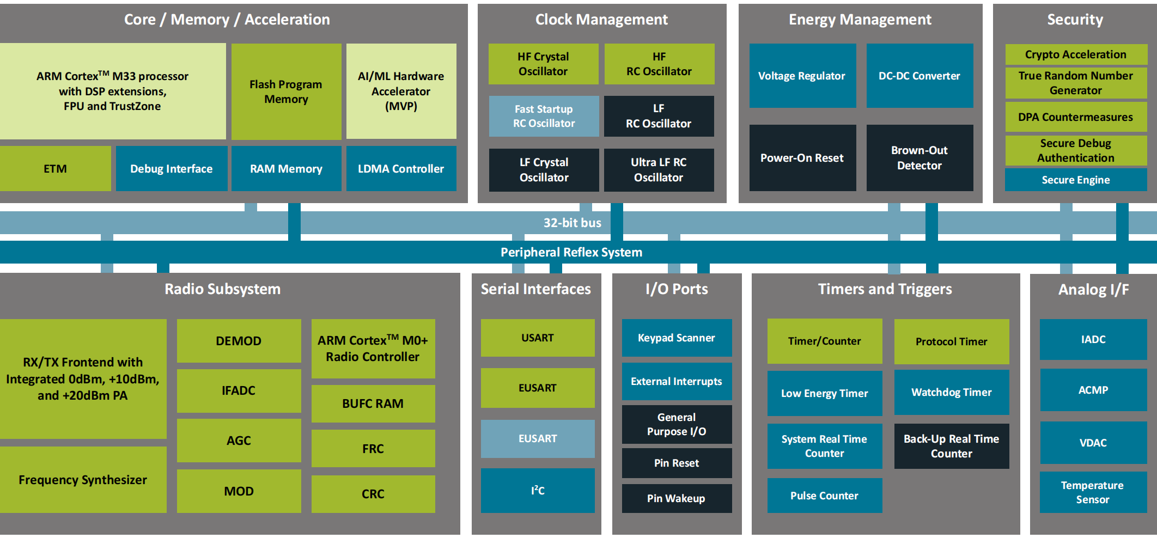Click the HF RC Oscillator block
This screenshot has width=1157, height=538.
659,64
